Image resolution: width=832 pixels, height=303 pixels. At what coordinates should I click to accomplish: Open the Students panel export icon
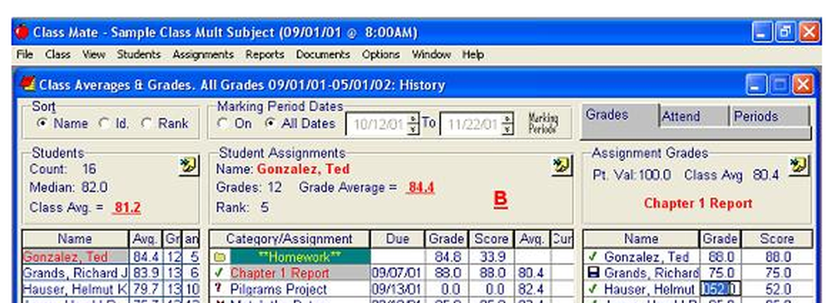pos(189,166)
